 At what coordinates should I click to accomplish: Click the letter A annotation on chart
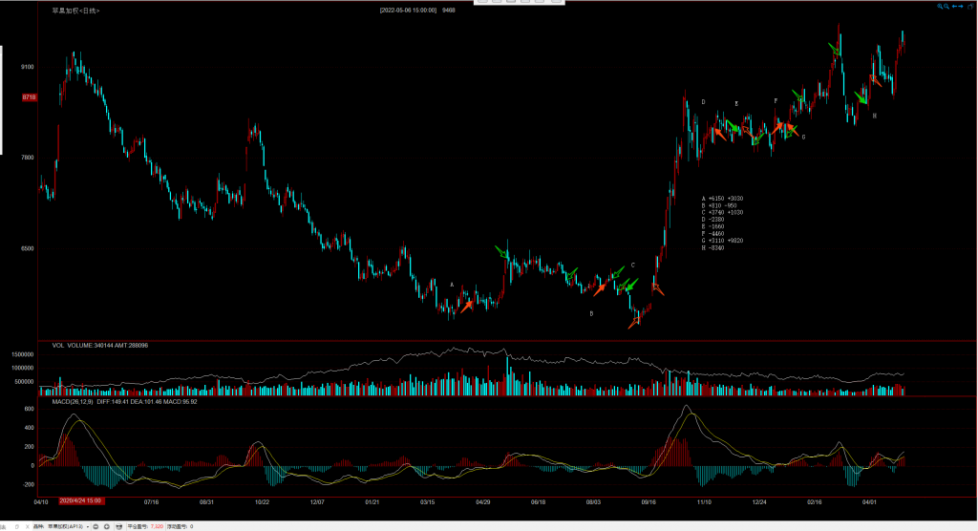tap(452, 284)
